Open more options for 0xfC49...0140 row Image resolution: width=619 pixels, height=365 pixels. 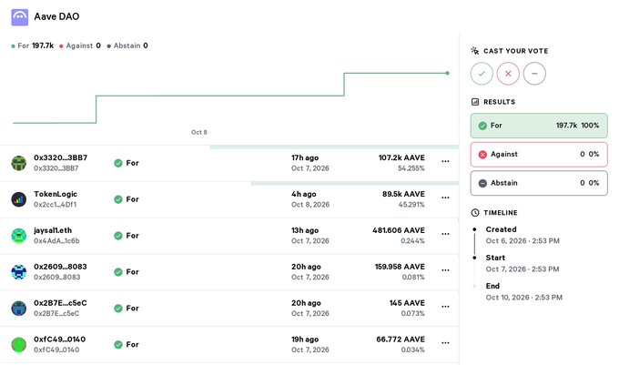point(445,343)
